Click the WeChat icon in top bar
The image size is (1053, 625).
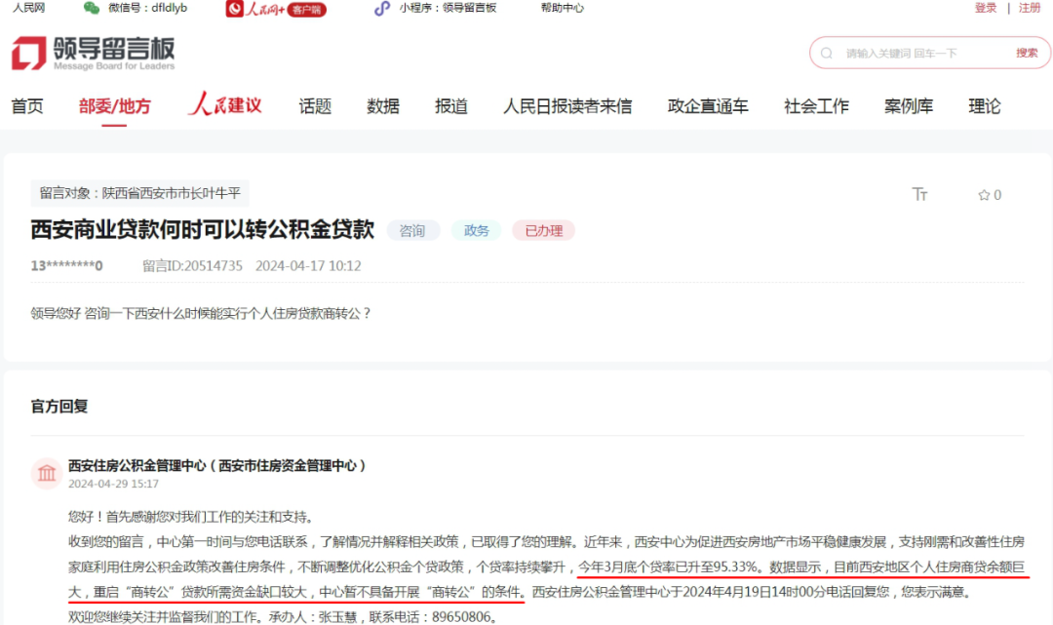click(92, 8)
